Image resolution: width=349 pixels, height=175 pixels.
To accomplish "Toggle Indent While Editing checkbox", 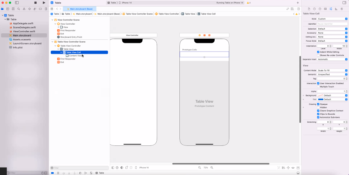I will click(318, 52).
